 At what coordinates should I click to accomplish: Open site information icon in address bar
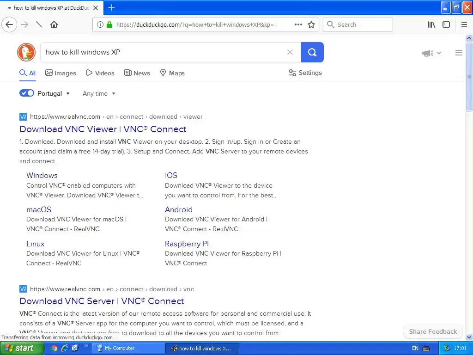pos(100,24)
